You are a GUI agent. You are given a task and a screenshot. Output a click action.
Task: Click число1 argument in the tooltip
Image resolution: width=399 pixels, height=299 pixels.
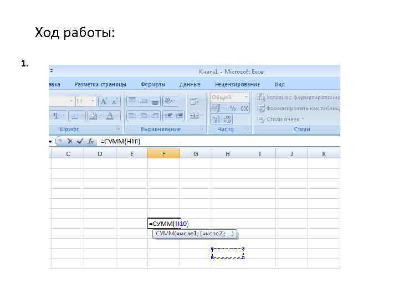[187, 234]
